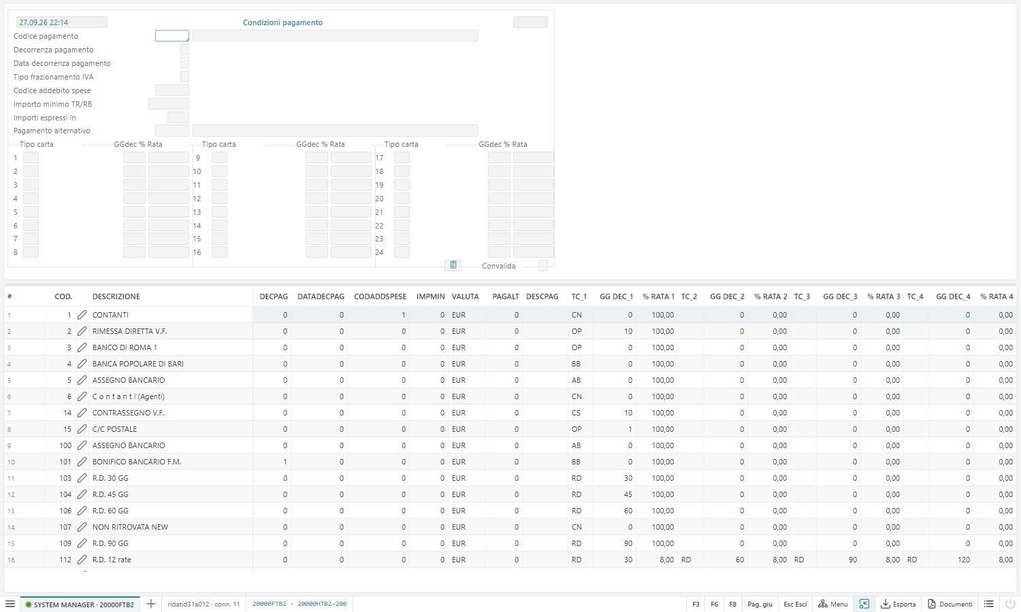Sort by DESCRIZIONE column header
The width and height of the screenshot is (1021, 612).
click(116, 296)
